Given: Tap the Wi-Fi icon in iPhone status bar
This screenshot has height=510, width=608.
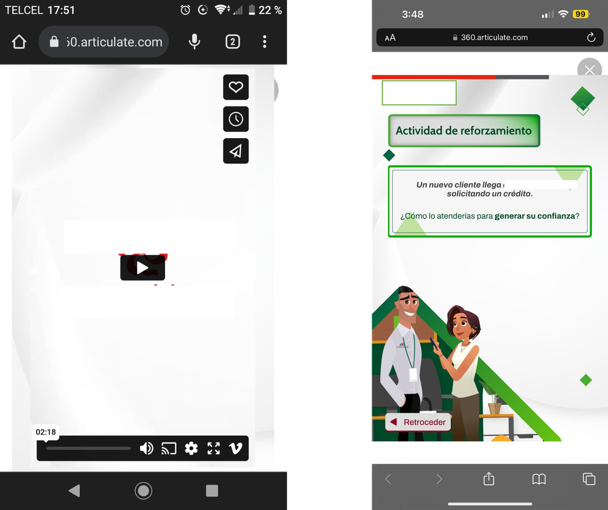Looking at the screenshot, I should pos(563,15).
